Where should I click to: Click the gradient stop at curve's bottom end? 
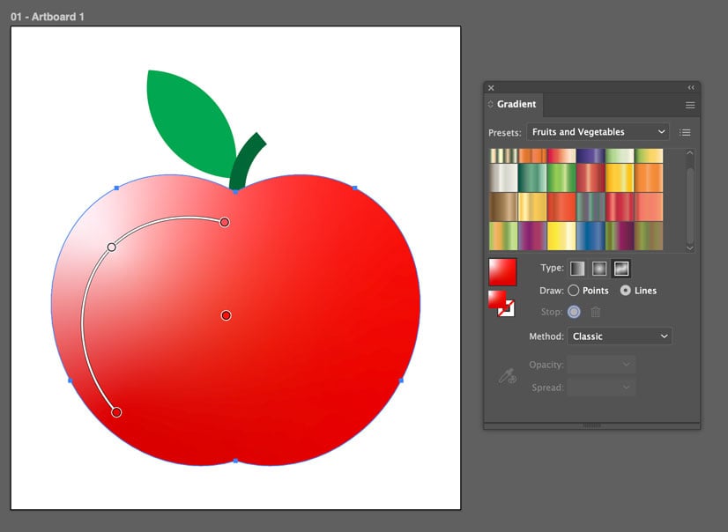116,412
